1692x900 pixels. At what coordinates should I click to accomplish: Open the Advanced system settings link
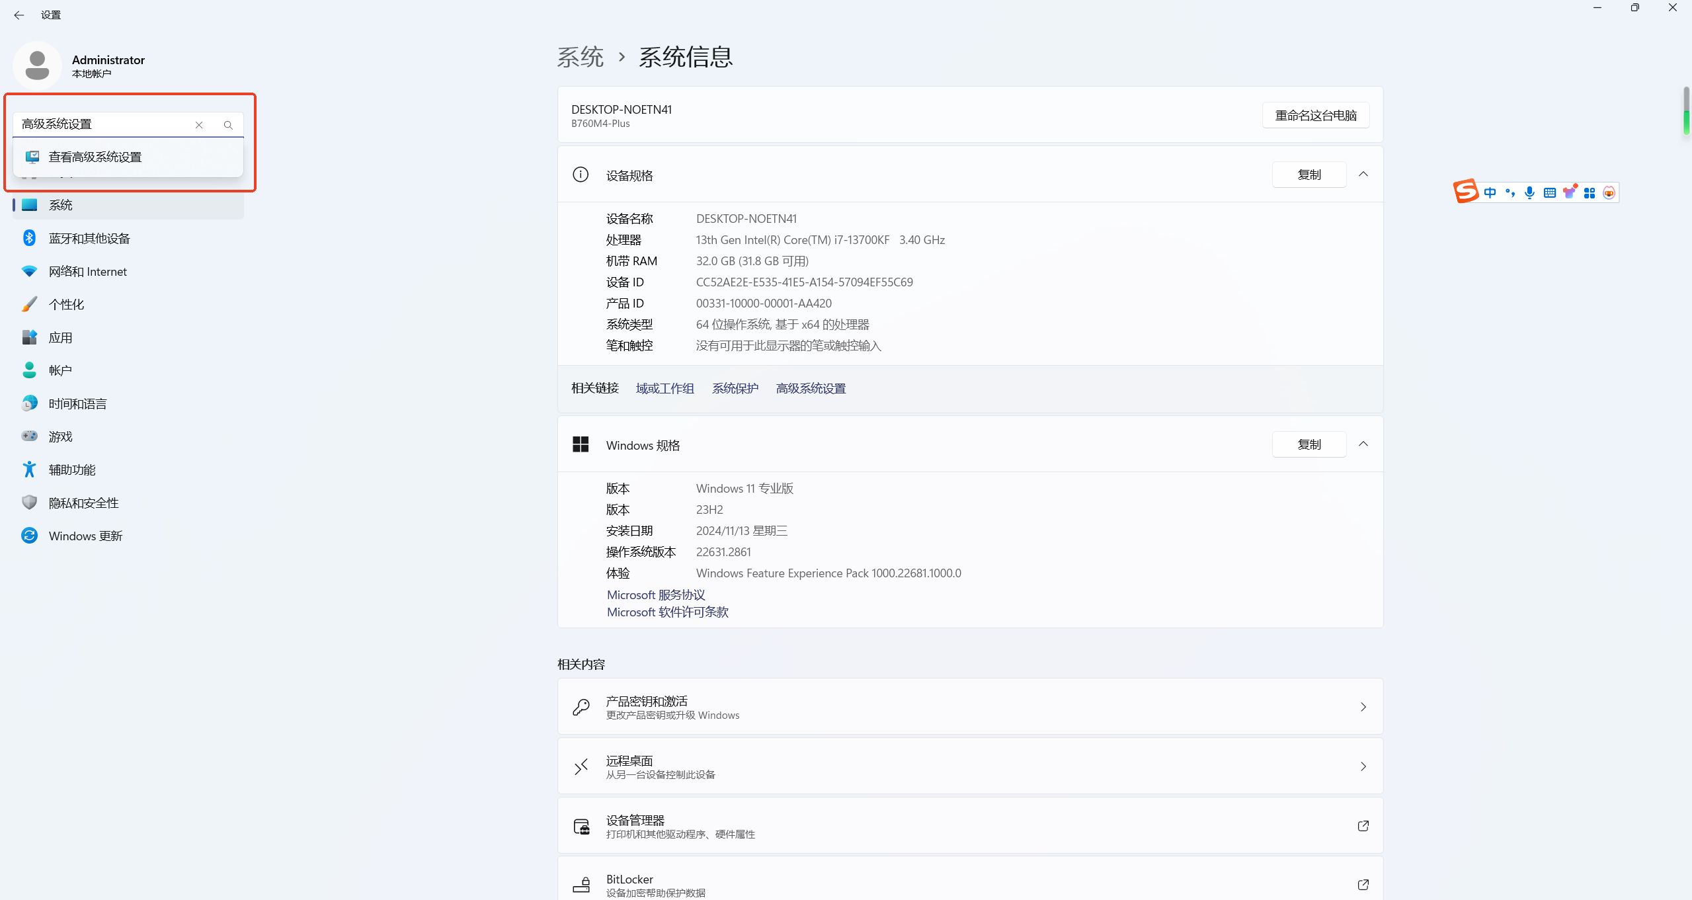(811, 389)
